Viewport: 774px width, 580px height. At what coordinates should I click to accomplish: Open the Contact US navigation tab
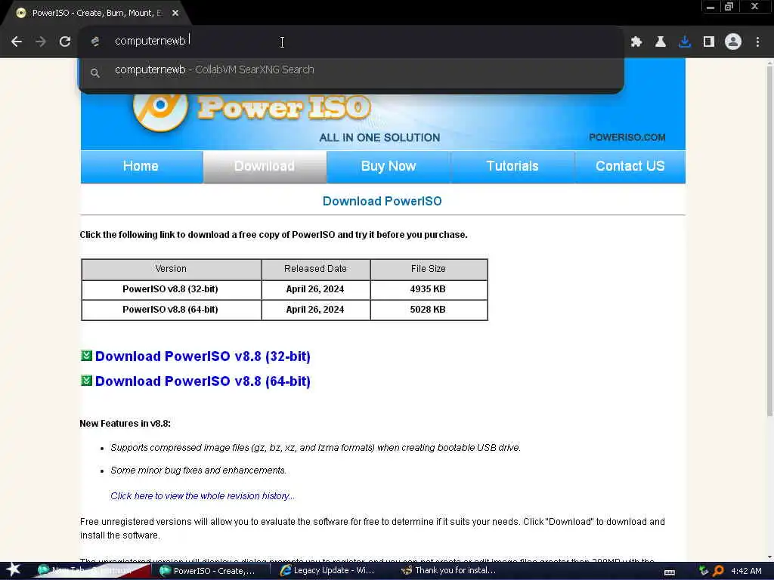[x=630, y=166]
